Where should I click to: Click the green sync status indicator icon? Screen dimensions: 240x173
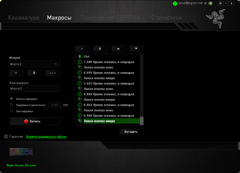[211, 3]
